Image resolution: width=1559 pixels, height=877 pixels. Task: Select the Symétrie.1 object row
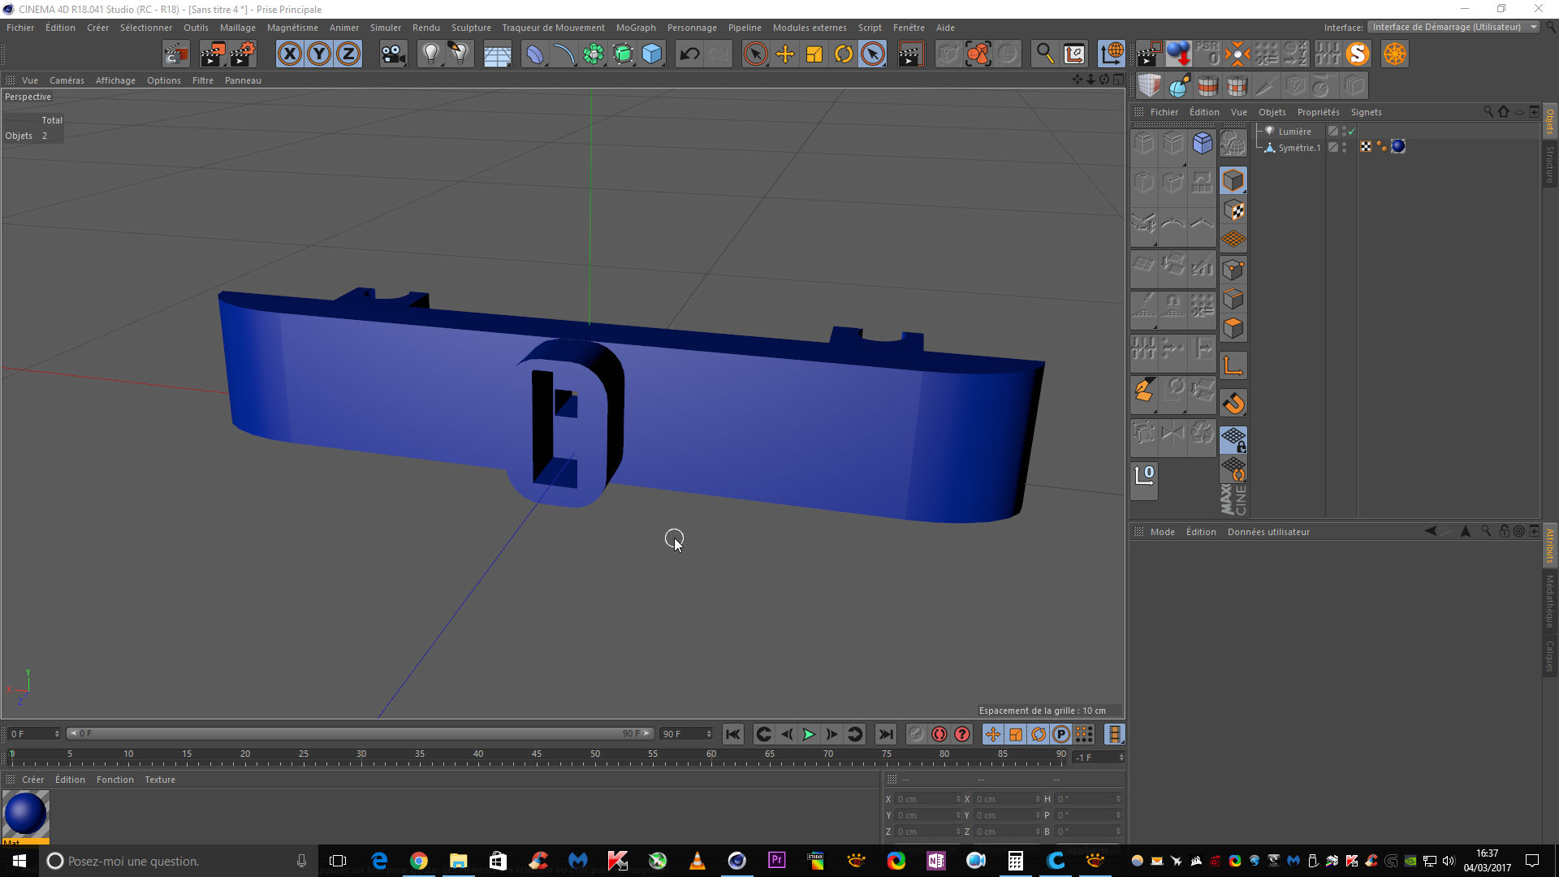click(1299, 148)
